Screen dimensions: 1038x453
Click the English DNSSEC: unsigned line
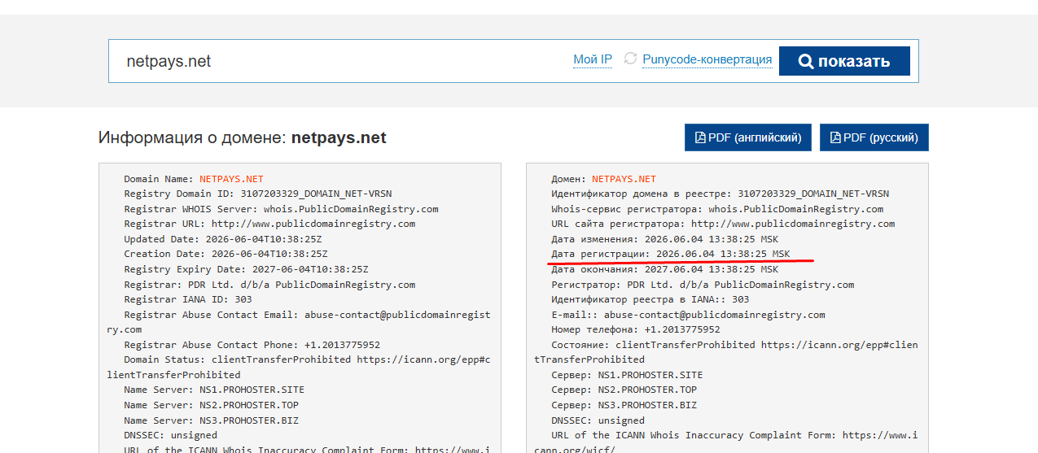click(170, 435)
